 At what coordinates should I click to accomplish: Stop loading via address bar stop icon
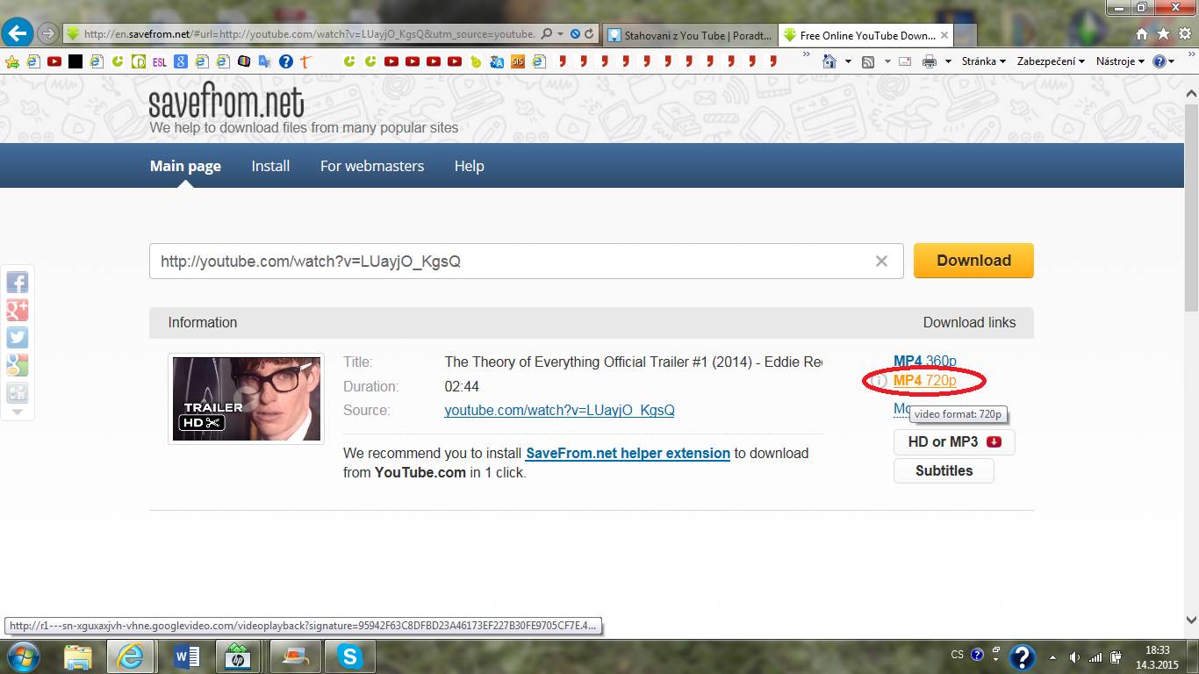point(575,34)
